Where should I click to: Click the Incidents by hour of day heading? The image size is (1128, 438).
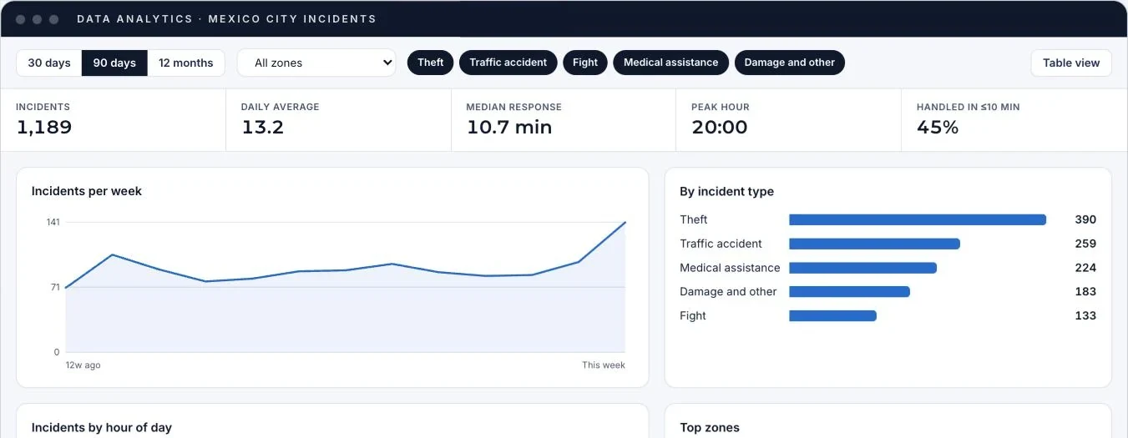[x=102, y=427]
